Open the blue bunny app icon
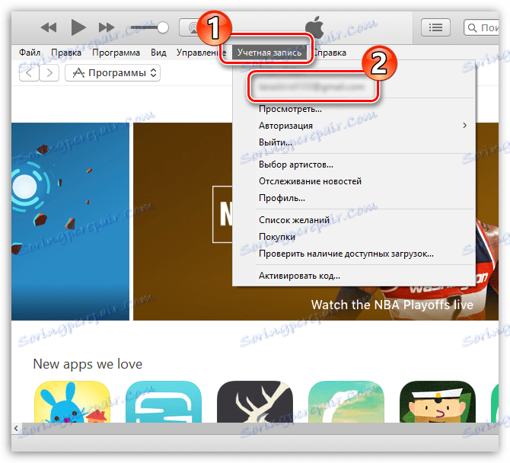The image size is (510, 463). coord(72,402)
